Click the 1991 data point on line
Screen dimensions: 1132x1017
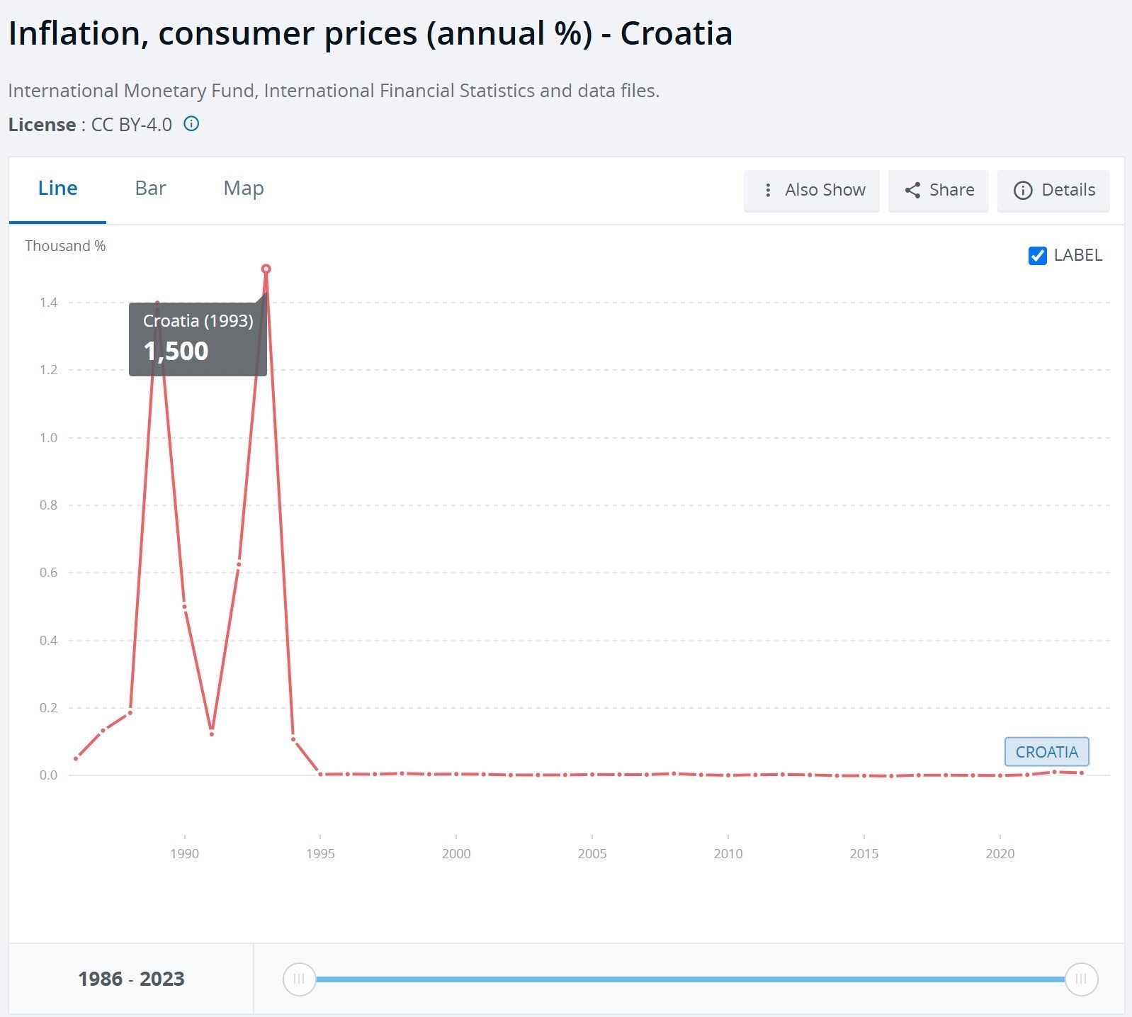(x=212, y=734)
